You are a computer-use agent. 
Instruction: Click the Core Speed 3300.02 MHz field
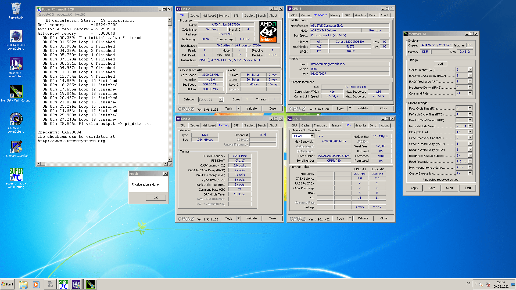(x=211, y=75)
